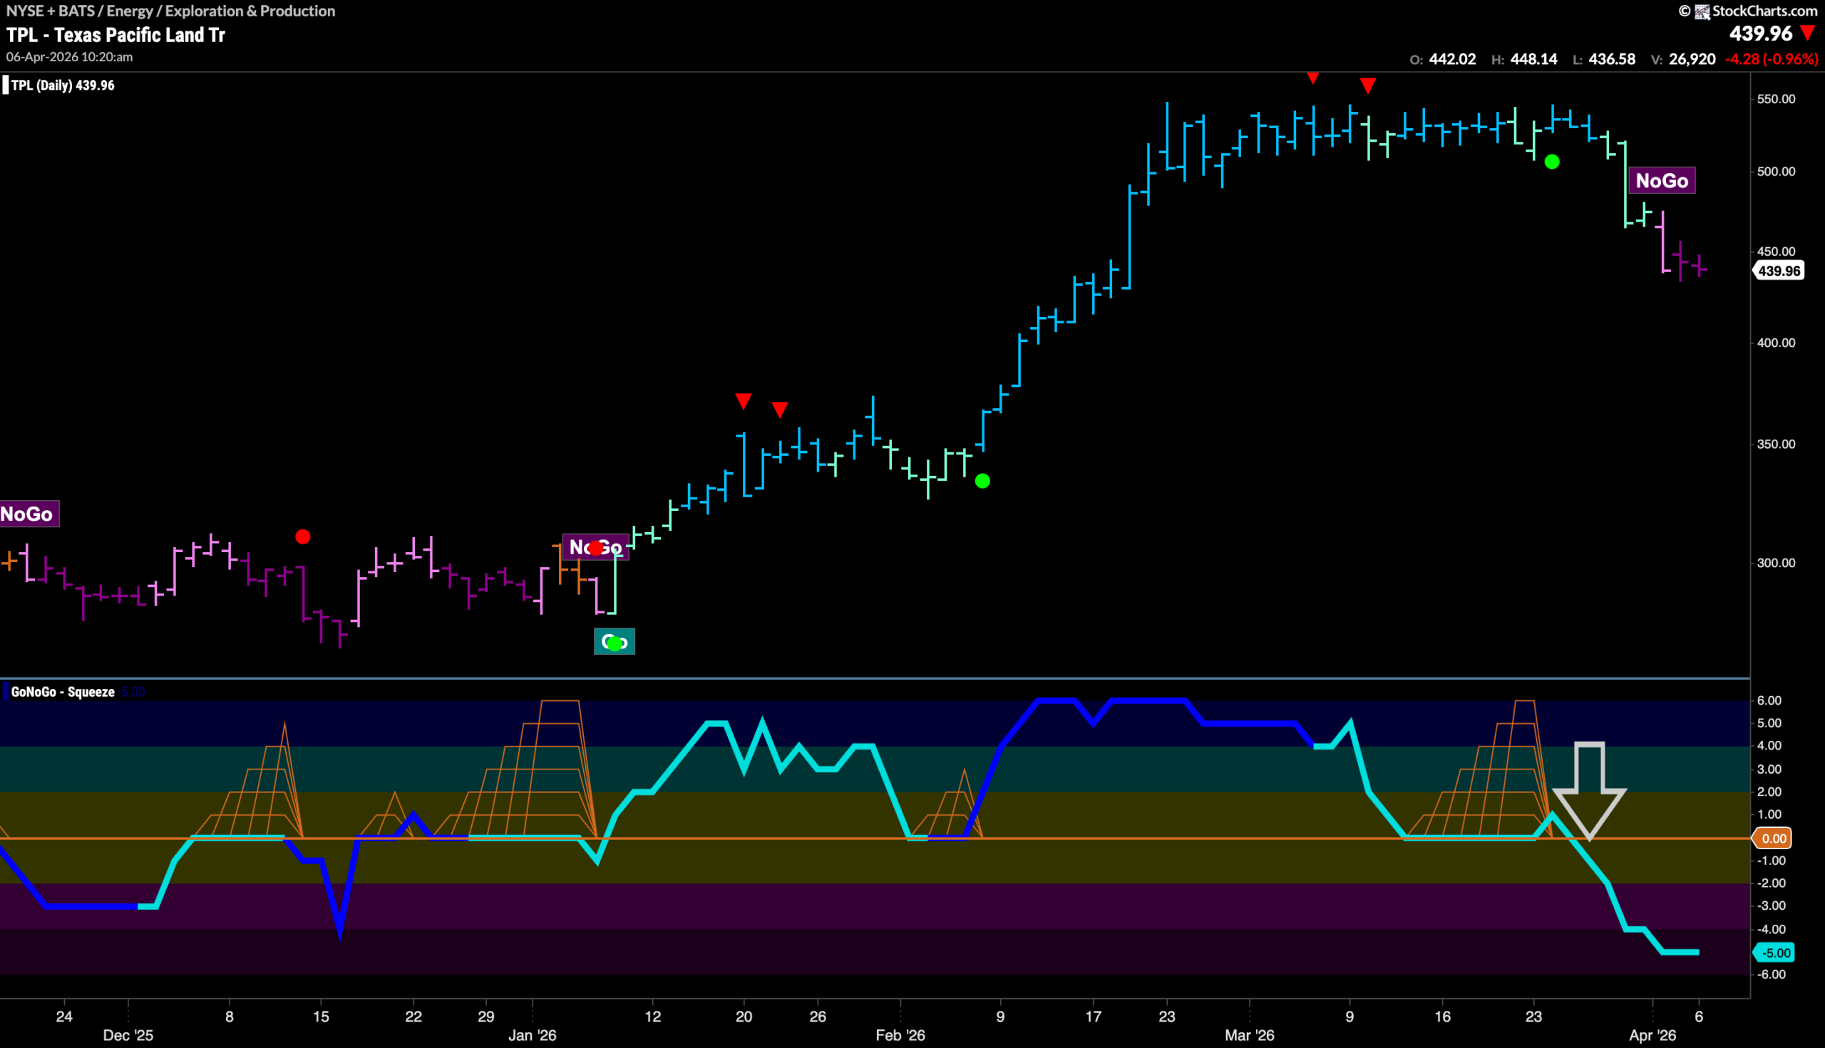The width and height of the screenshot is (1825, 1048).
Task: Click the Dec '25 date axis label
Action: point(128,1035)
